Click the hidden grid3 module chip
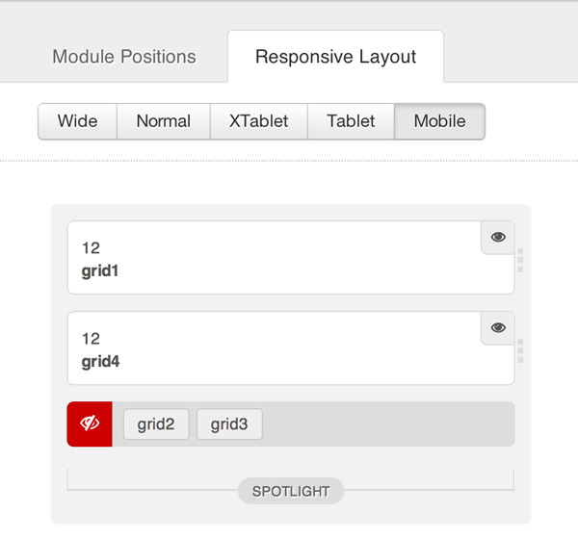Image resolution: width=578 pixels, height=539 pixels. click(x=229, y=423)
